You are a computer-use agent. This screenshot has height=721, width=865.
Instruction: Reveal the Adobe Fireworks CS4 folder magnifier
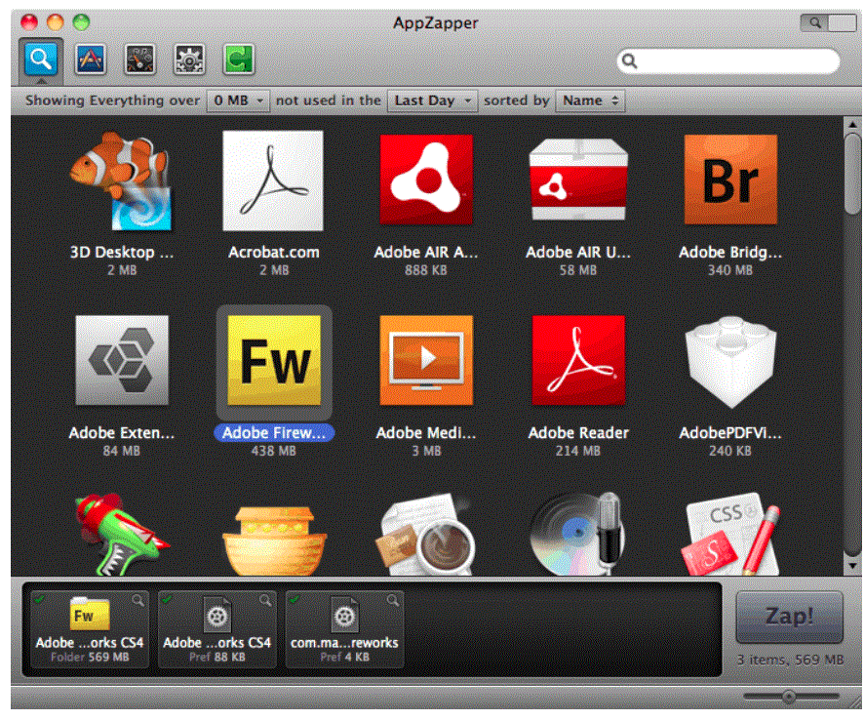click(x=137, y=600)
